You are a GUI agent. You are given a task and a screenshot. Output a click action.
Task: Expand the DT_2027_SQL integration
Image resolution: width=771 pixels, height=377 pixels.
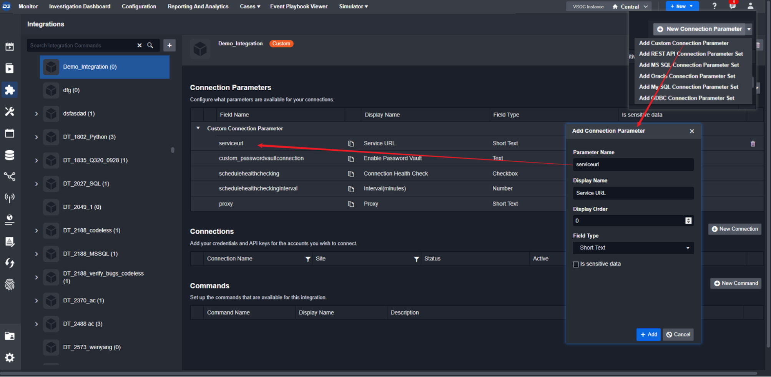(37, 184)
